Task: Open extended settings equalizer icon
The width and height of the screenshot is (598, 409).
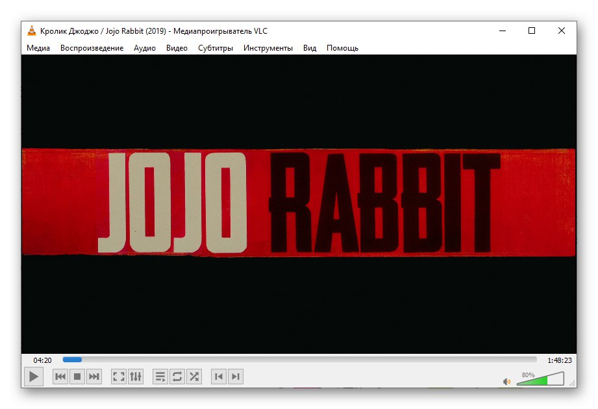Action: coord(136,377)
